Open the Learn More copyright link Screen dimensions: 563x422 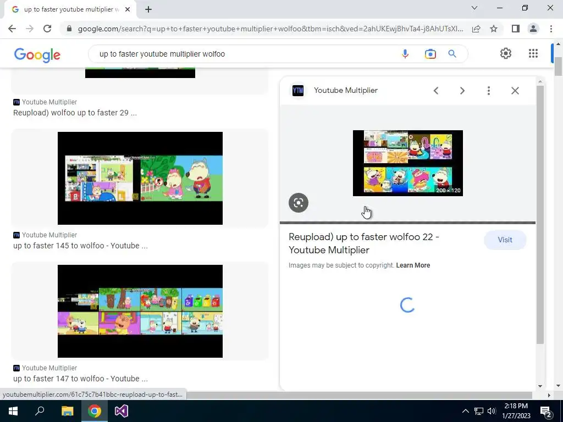coord(413,265)
